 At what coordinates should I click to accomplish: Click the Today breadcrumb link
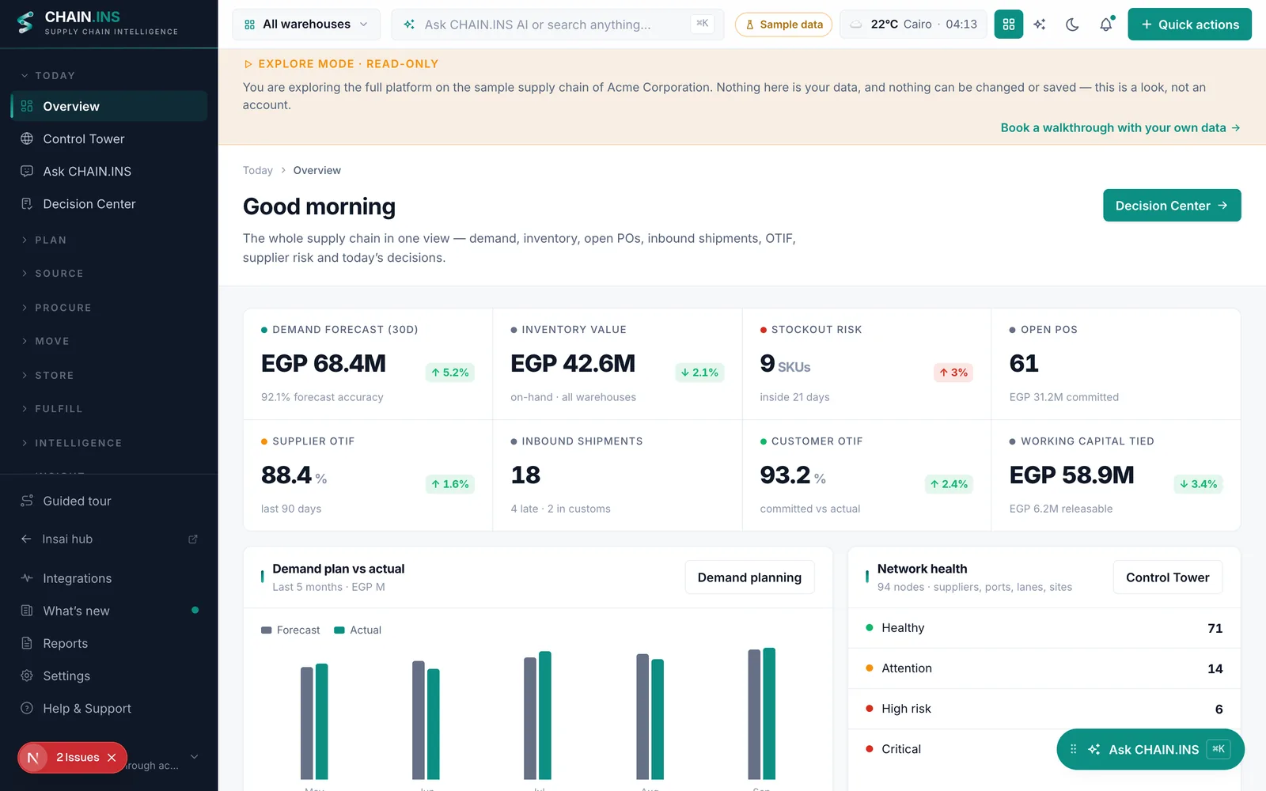click(257, 170)
